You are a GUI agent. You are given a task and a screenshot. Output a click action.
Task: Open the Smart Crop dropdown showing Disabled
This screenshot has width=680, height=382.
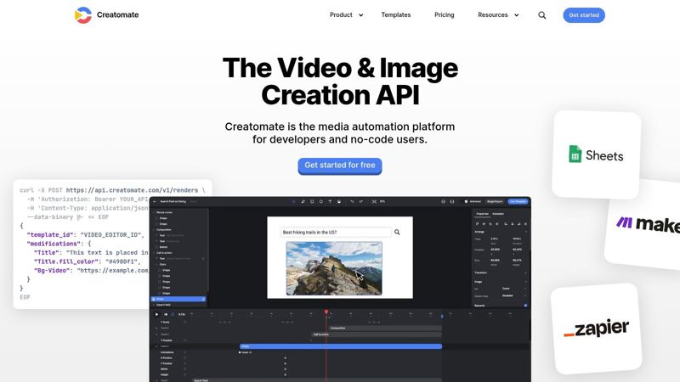tap(514, 295)
